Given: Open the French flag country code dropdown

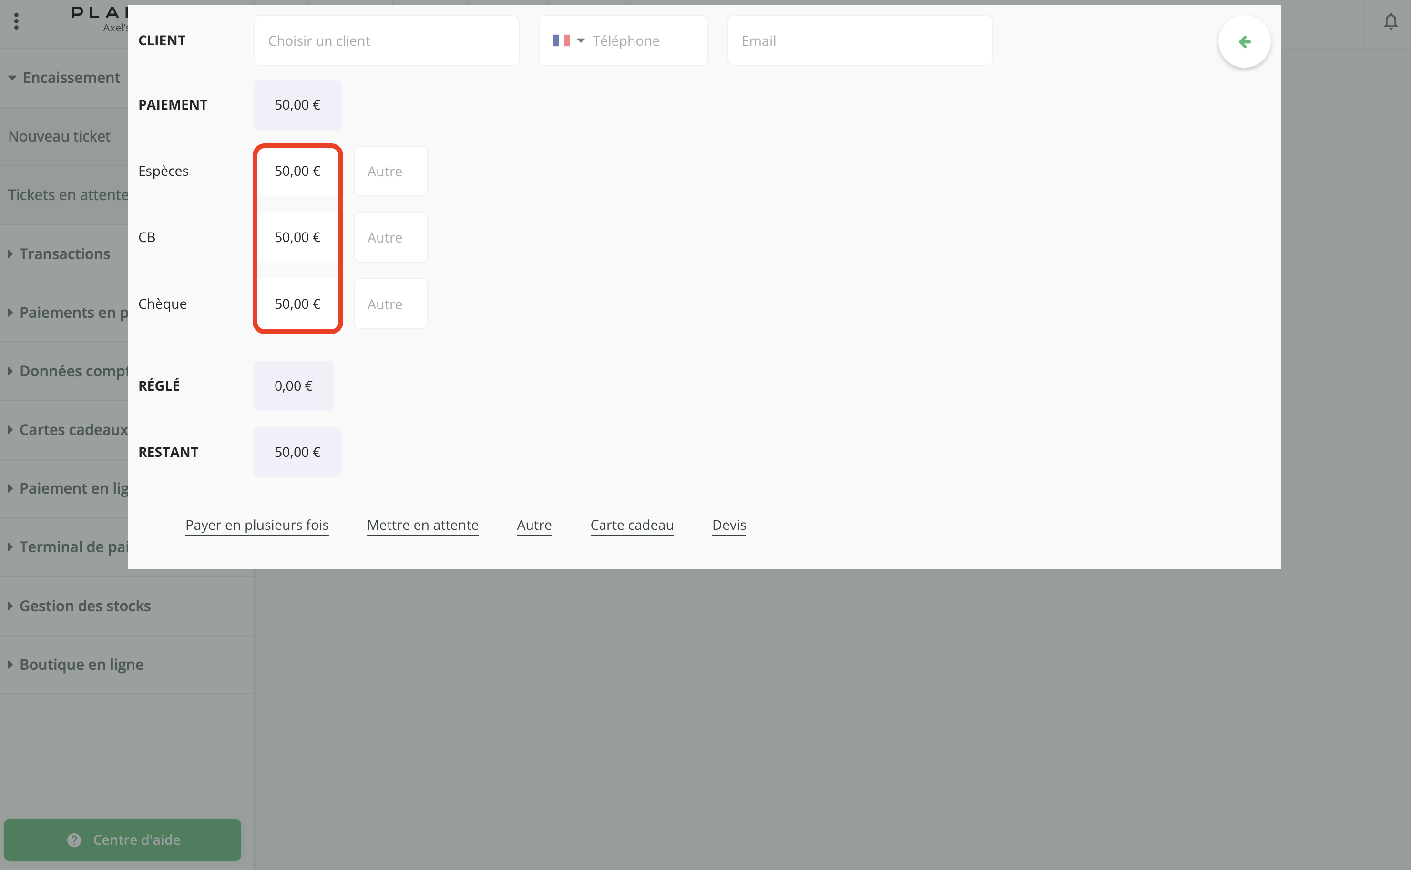Looking at the screenshot, I should click(x=568, y=41).
